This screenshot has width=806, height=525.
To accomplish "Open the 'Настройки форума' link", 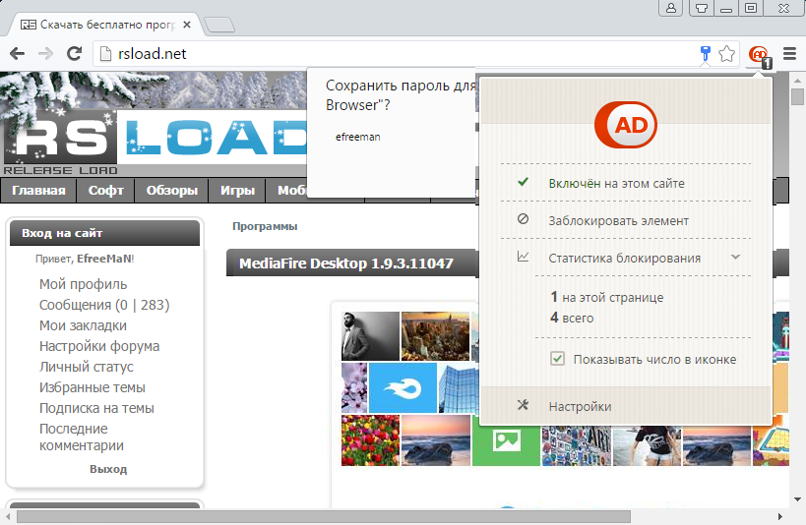I will (x=99, y=346).
